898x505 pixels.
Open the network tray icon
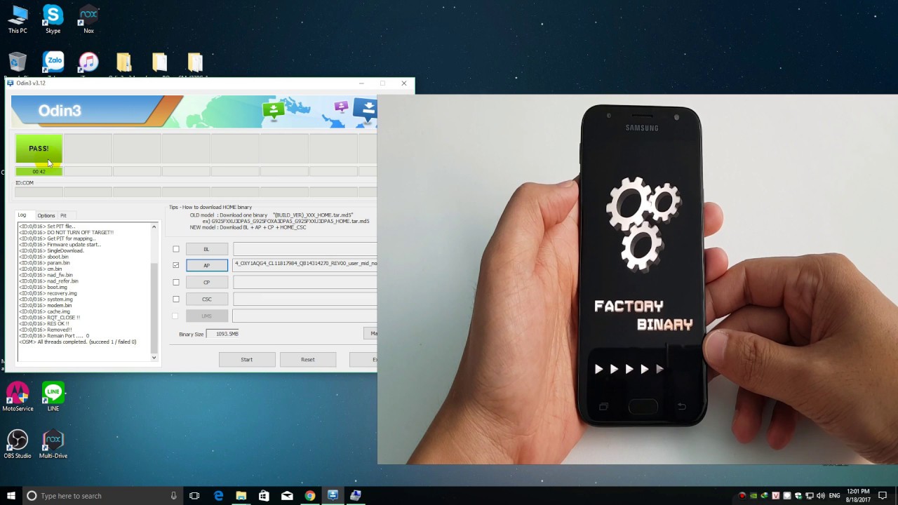coord(809,496)
